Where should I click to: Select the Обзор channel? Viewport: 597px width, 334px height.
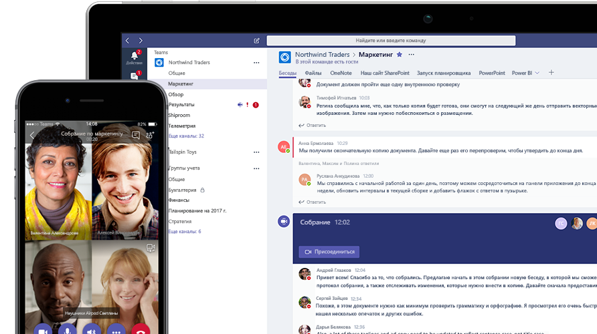click(x=176, y=94)
